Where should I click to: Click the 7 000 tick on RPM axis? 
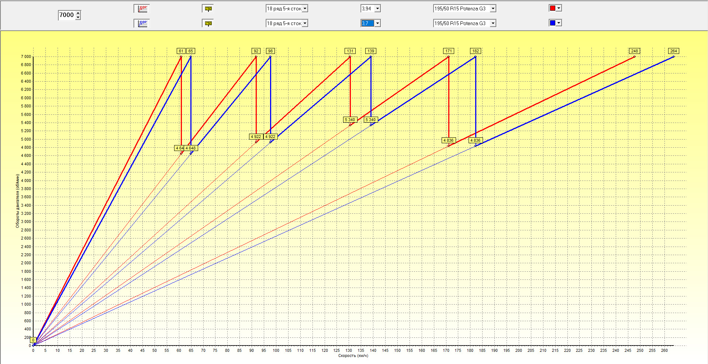[26, 56]
